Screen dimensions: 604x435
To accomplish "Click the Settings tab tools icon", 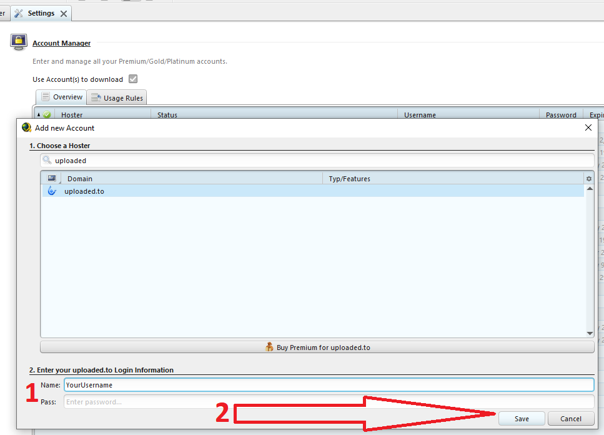I will (19, 13).
